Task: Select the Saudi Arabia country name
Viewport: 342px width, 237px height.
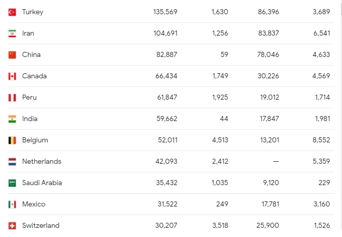Action: point(42,183)
